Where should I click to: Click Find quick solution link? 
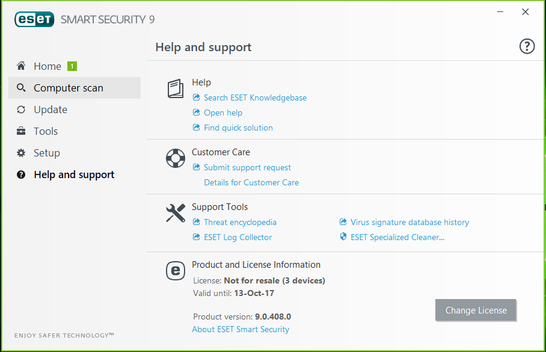(x=238, y=128)
